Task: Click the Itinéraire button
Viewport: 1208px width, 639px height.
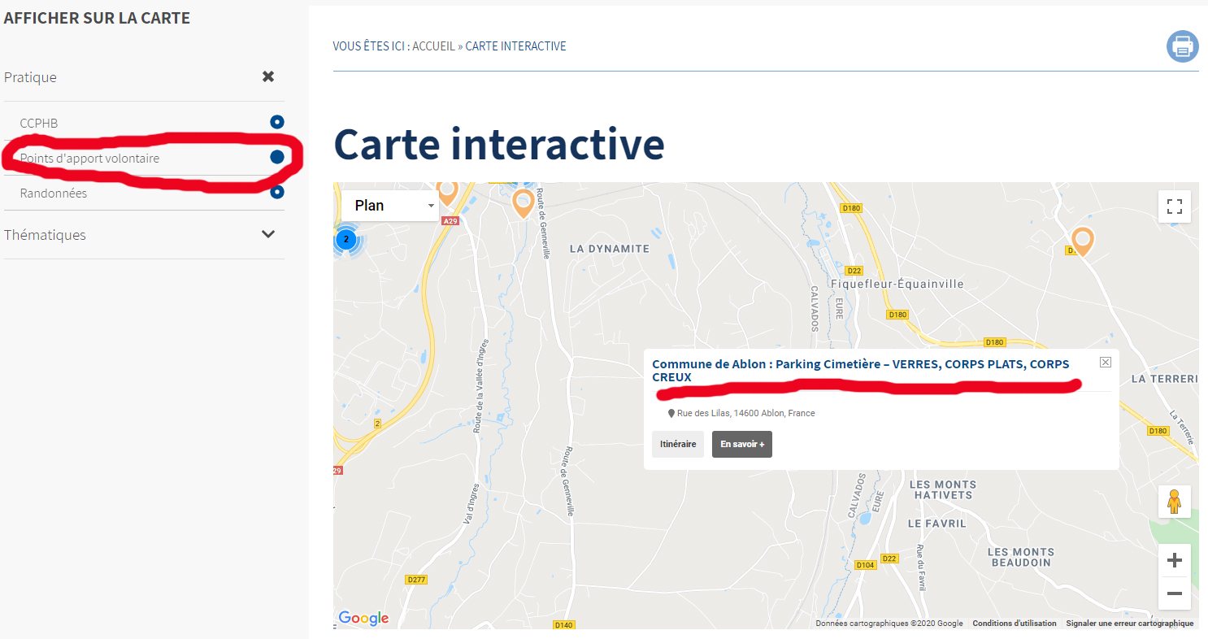Action: click(x=677, y=445)
